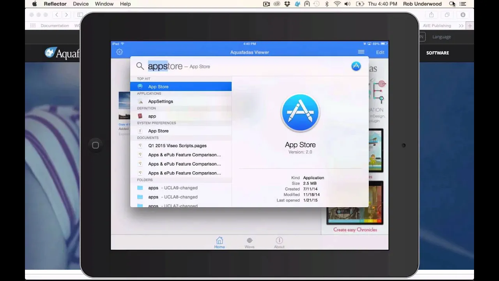
Task: Click the small App Store icon in search bar
Action: pos(356,66)
